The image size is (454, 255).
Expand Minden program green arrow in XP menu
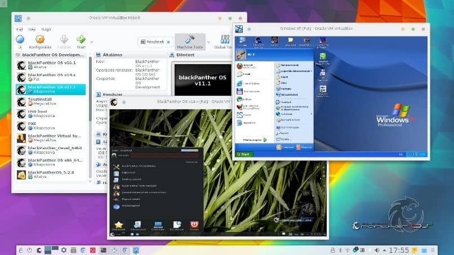[x=265, y=140]
